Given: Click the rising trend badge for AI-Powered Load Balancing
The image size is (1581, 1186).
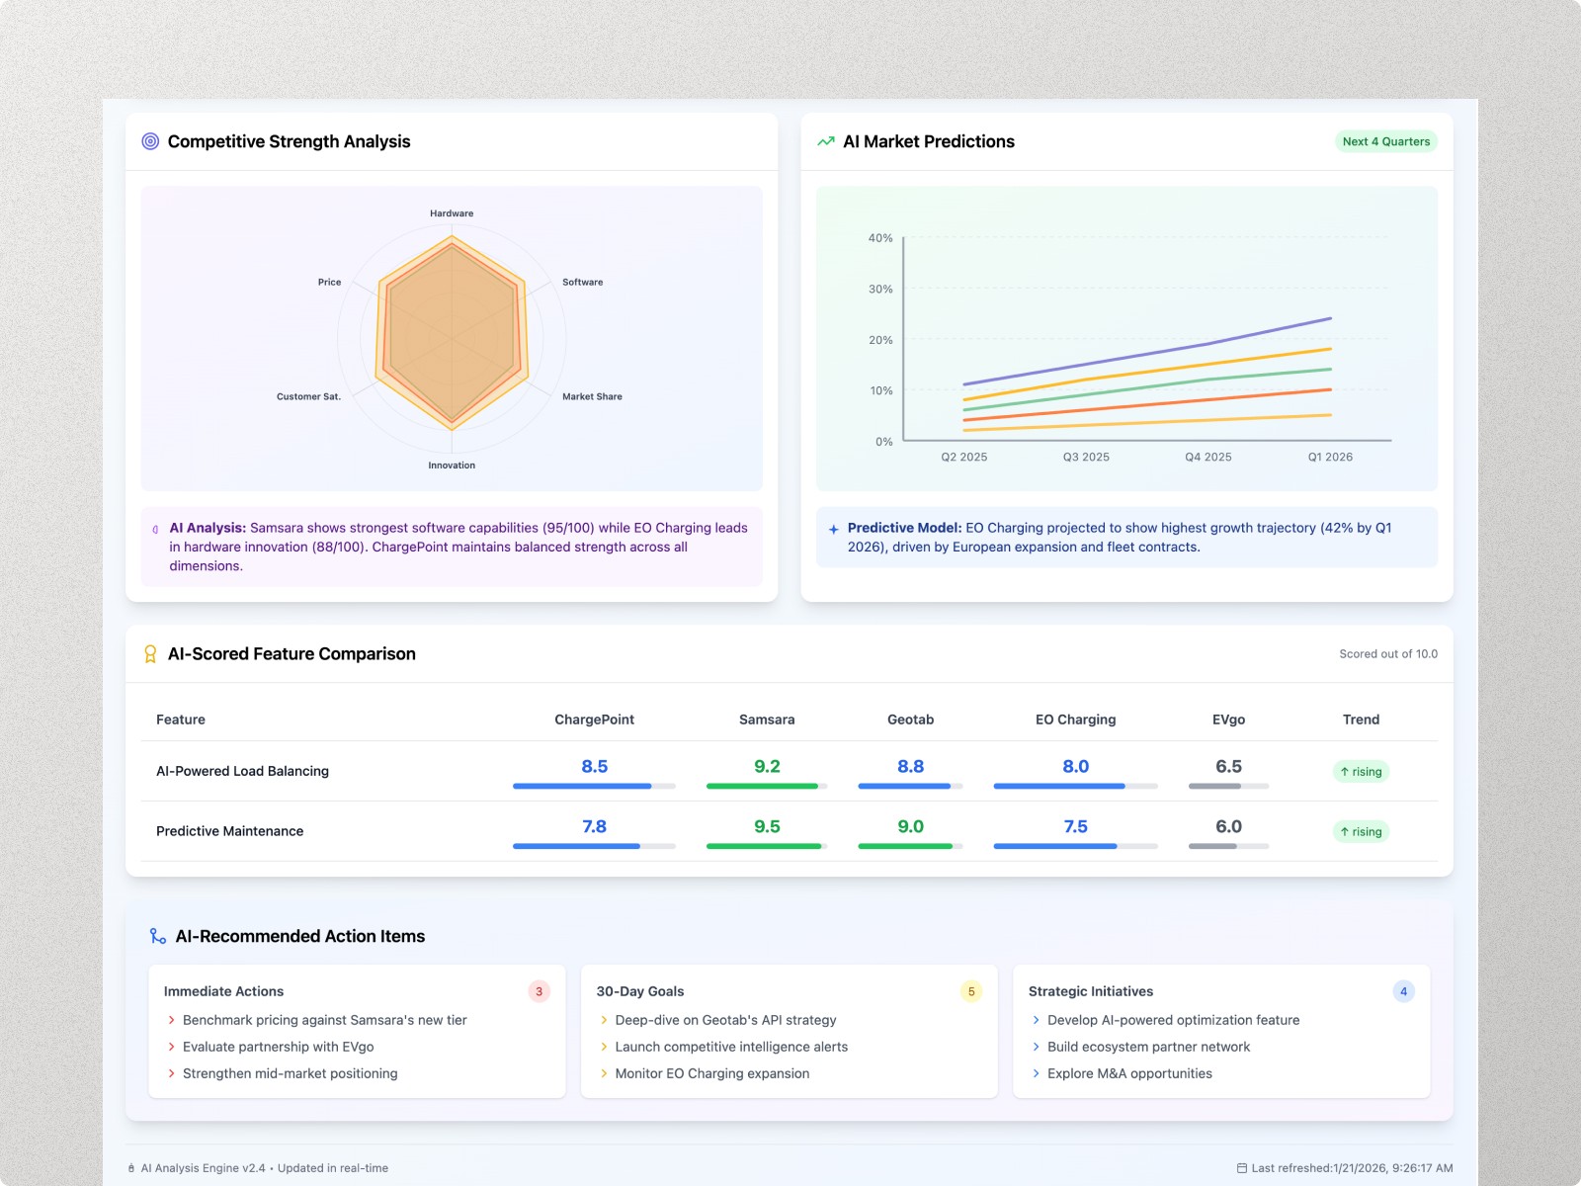Looking at the screenshot, I should click(x=1361, y=772).
